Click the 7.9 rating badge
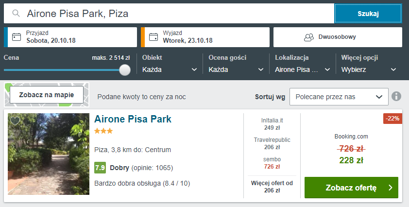 tap(100, 168)
